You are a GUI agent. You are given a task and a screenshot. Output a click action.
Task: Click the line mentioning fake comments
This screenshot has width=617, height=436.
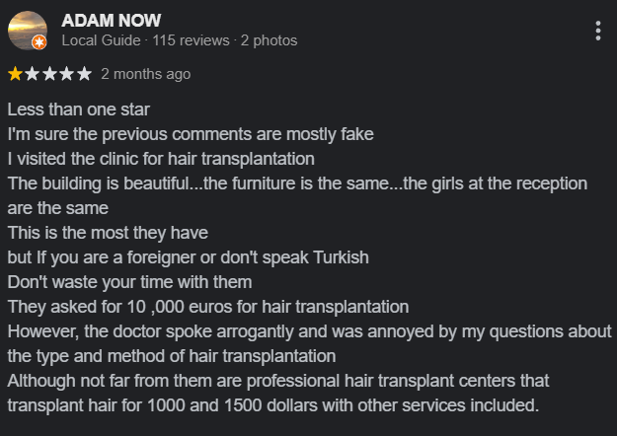[191, 134]
